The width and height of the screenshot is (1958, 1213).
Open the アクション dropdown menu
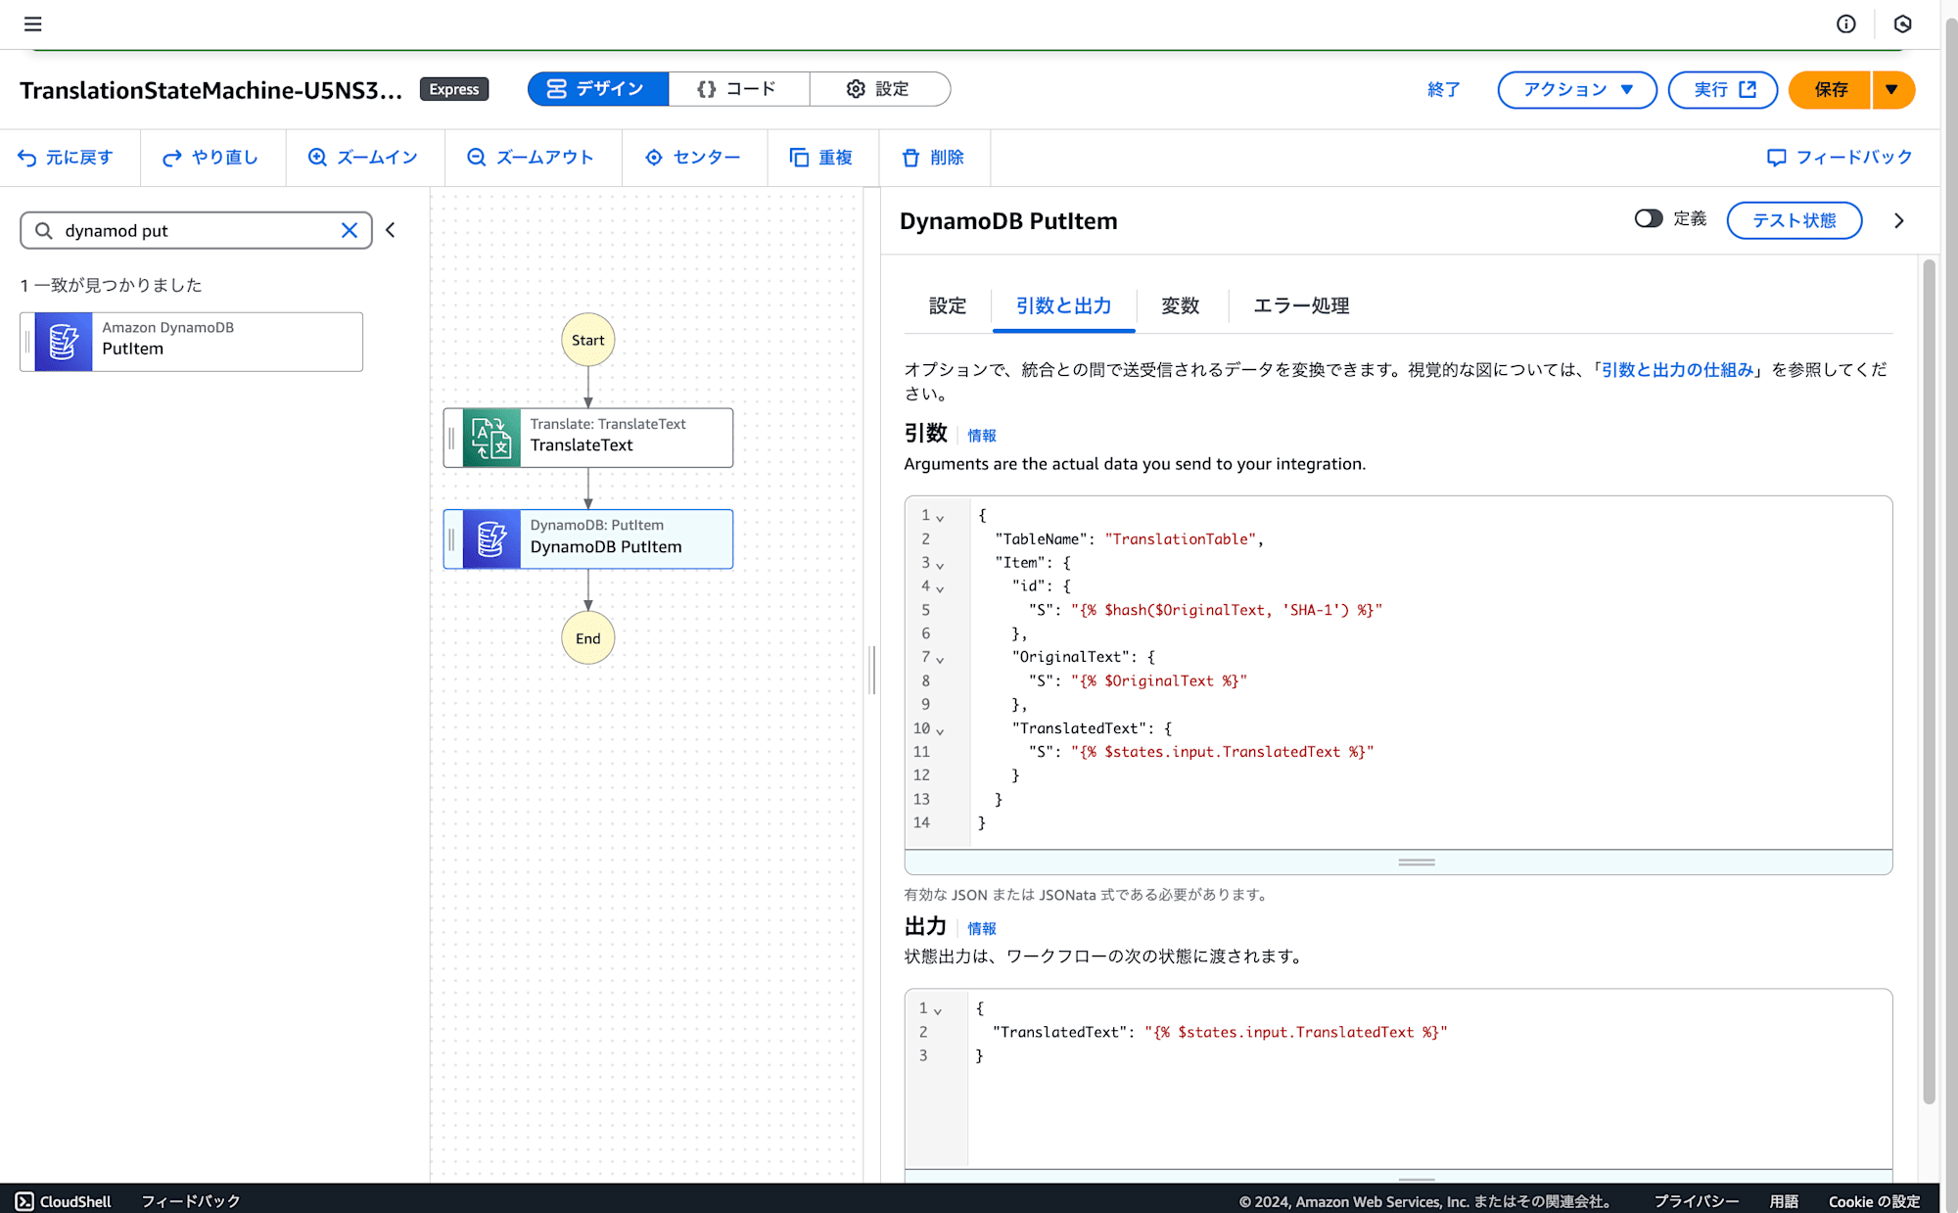click(1577, 89)
